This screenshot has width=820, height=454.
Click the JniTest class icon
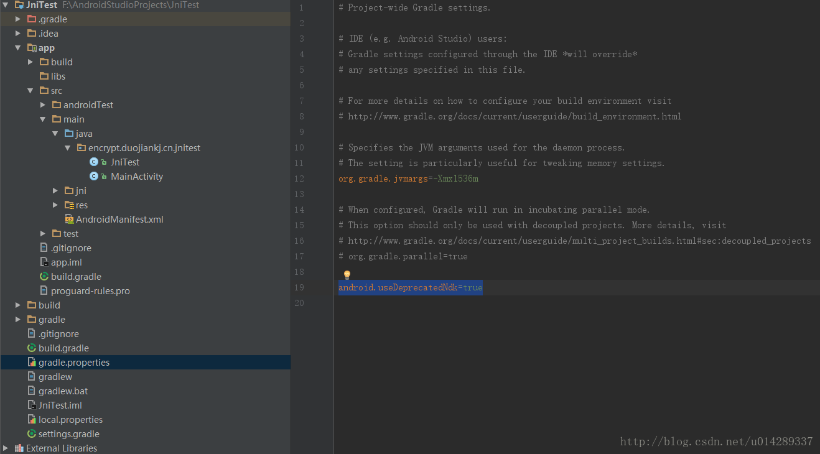[x=94, y=162]
